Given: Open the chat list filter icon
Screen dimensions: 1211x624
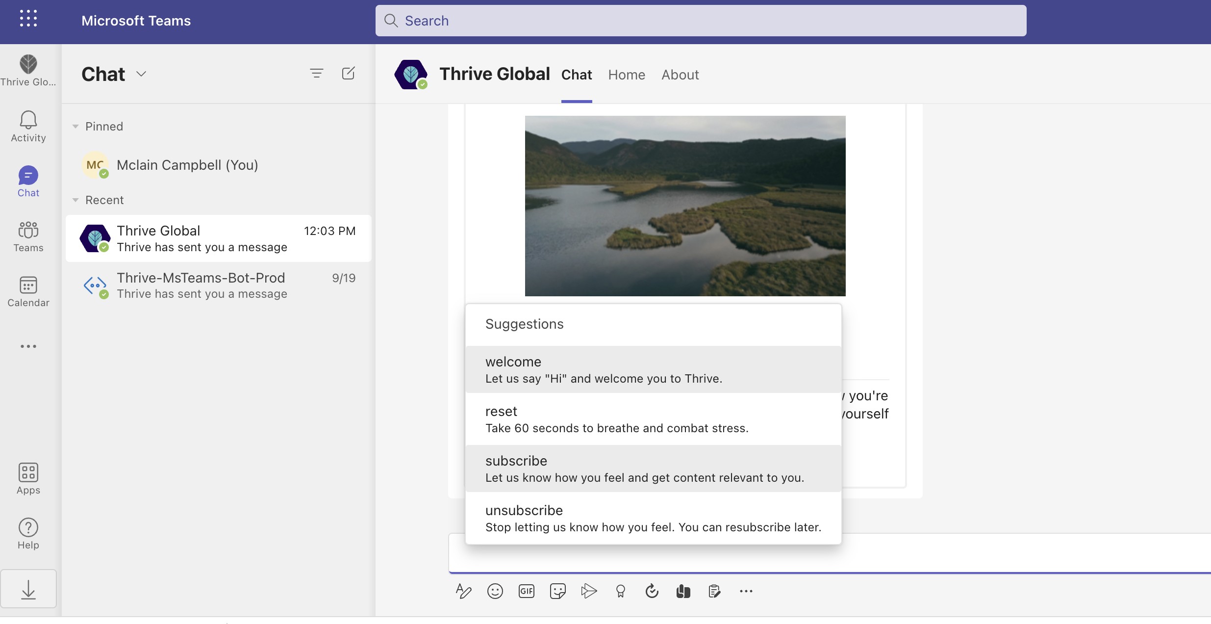Looking at the screenshot, I should pos(317,74).
